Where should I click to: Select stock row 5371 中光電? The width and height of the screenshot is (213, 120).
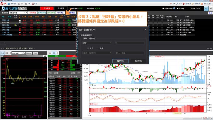click(38, 28)
